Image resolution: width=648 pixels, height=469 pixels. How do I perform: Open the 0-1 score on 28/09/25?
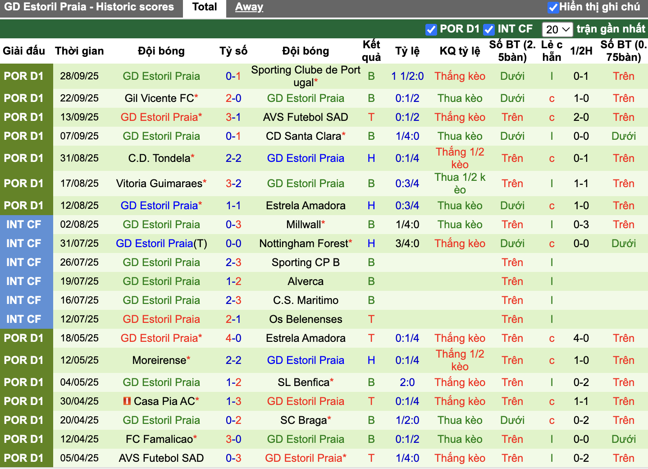(x=233, y=76)
